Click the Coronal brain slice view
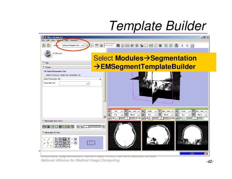 point(192,136)
